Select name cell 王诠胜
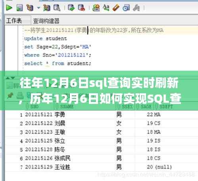Viewport: 198px width, 181px height. 62,167
